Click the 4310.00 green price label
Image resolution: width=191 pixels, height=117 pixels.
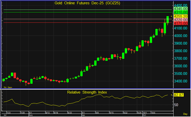click(181, 13)
